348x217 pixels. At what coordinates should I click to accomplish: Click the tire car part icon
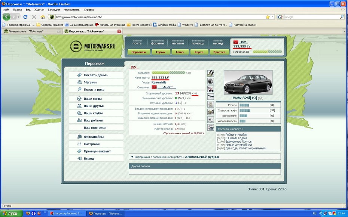tap(211, 81)
